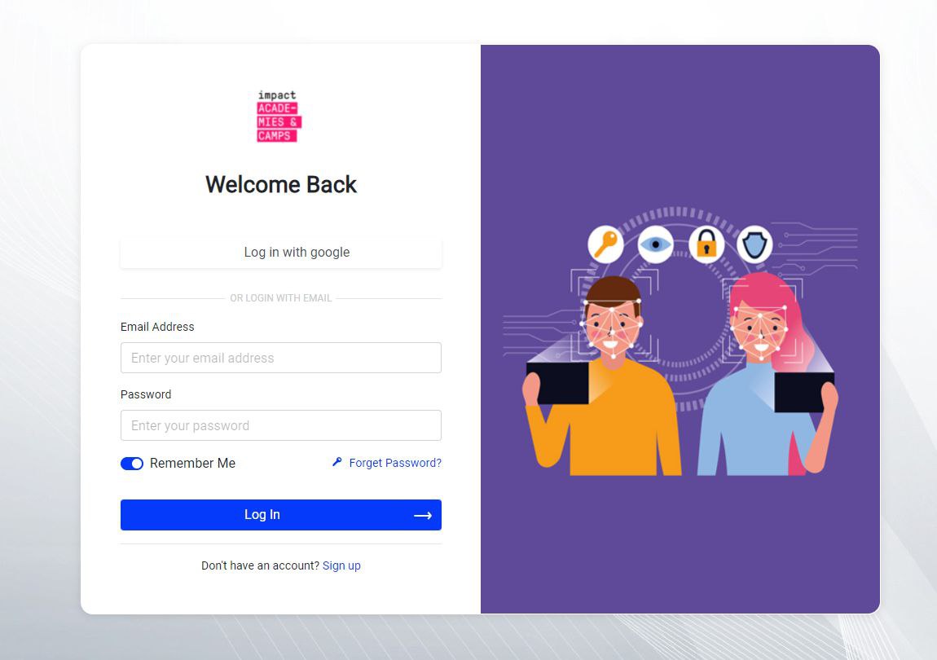The height and width of the screenshot is (660, 937).
Task: Click the Welcome Back heading
Action: tap(281, 184)
